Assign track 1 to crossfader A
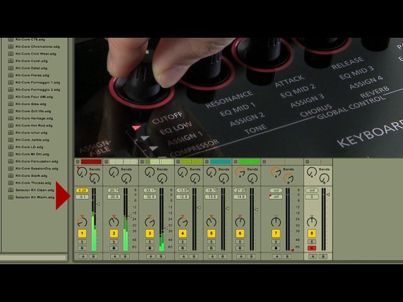The height and width of the screenshot is (302, 403). click(x=83, y=256)
